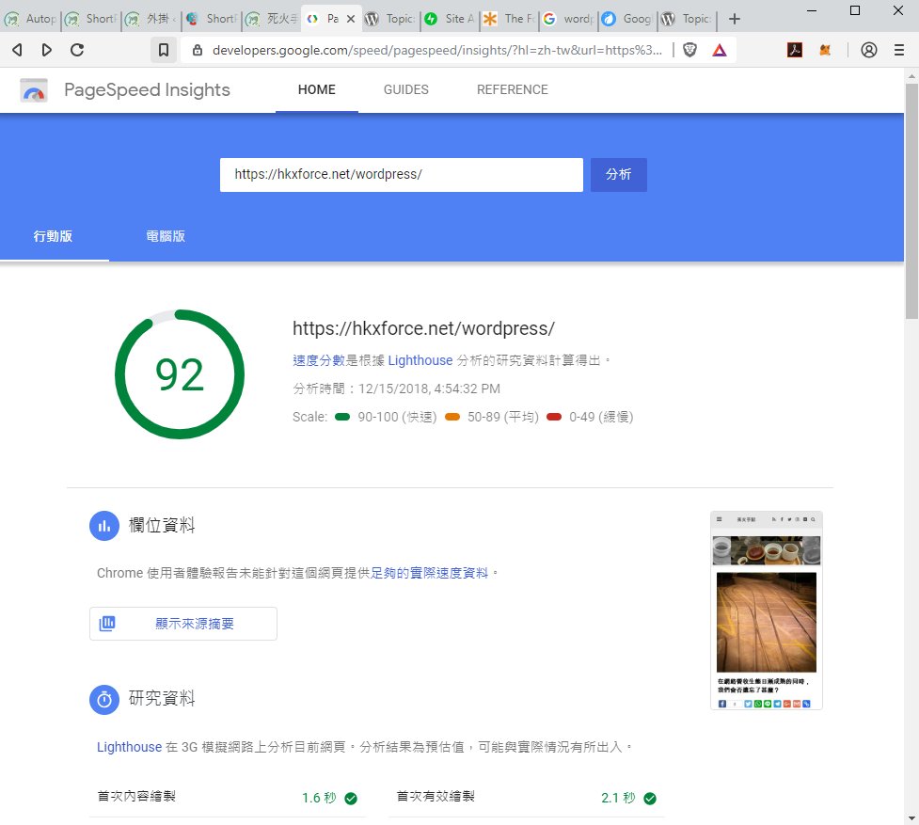Click the bar chart icon beside 欄位資料
919x825 pixels.
(104, 526)
